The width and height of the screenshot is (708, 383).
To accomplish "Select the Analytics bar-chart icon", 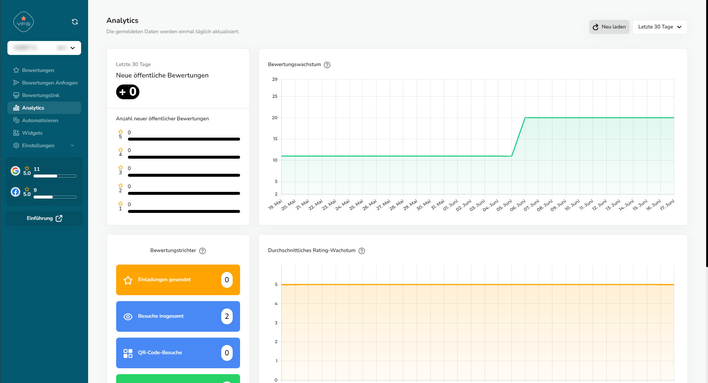I will (16, 108).
